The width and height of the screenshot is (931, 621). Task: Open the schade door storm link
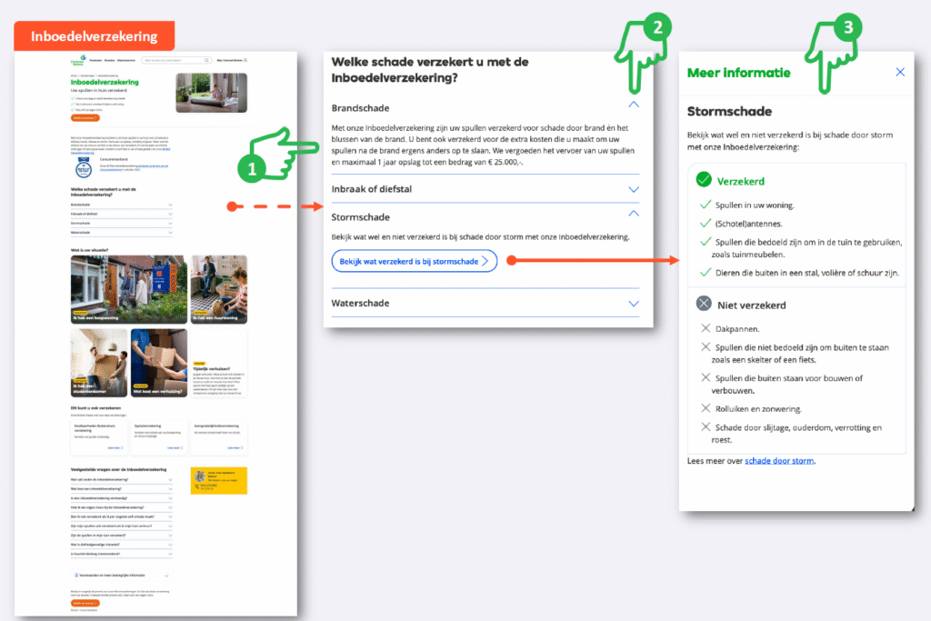coord(779,461)
